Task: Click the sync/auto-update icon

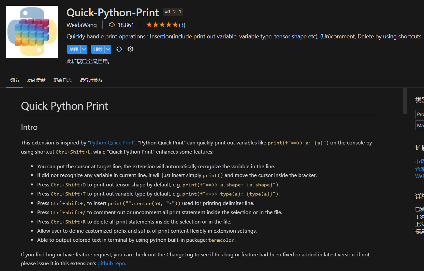Action: point(119,49)
